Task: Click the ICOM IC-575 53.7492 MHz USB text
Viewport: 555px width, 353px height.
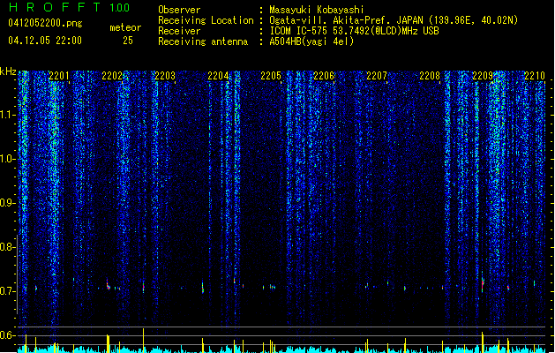Action: [354, 31]
